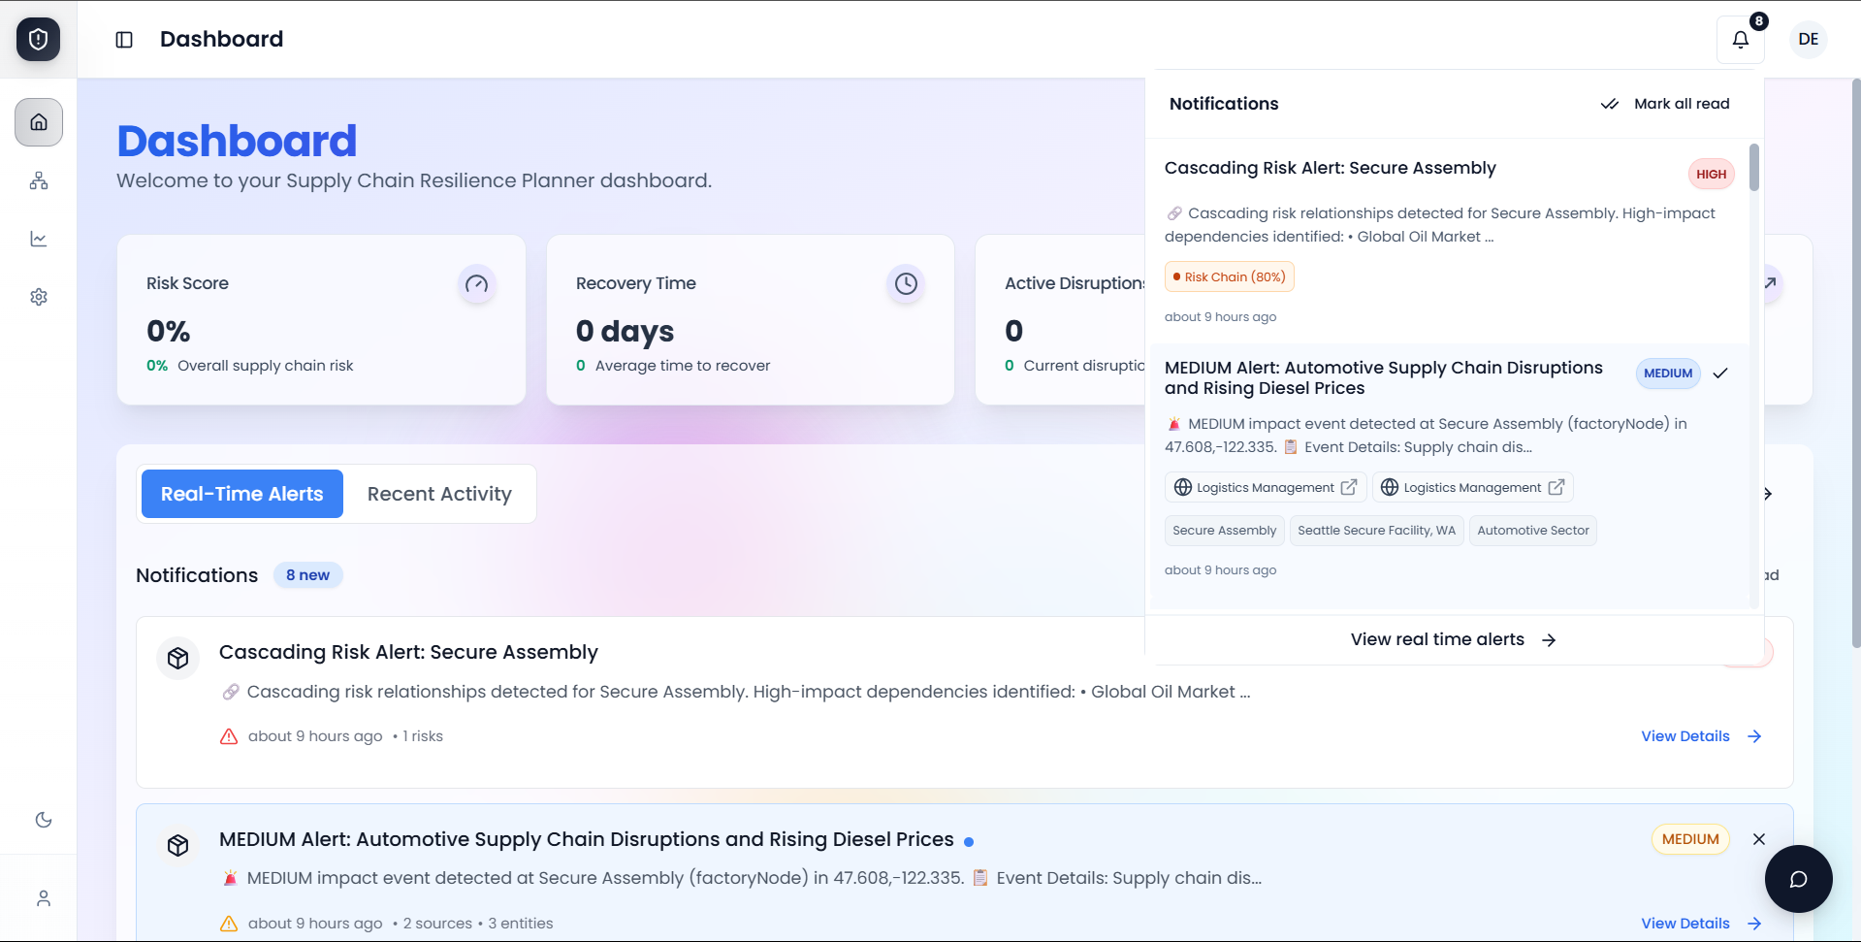The width and height of the screenshot is (1861, 942).
Task: Select the Real-Time Alerts tab
Action: (242, 494)
